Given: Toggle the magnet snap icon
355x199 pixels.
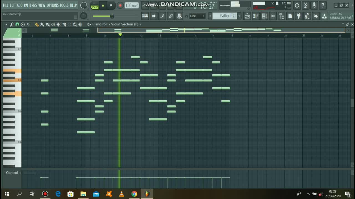Looking at the screenshot, I should click(17, 24).
